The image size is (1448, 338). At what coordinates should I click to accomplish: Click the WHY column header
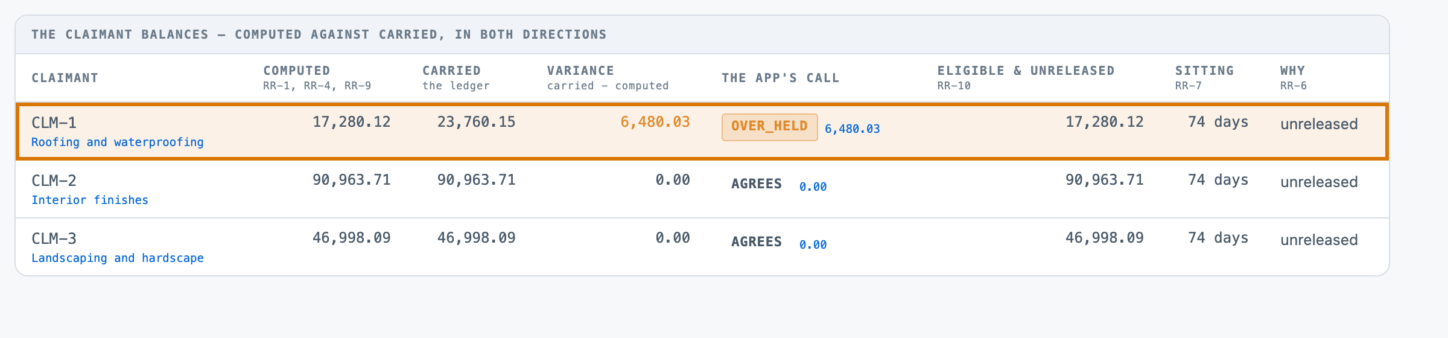point(1292,71)
